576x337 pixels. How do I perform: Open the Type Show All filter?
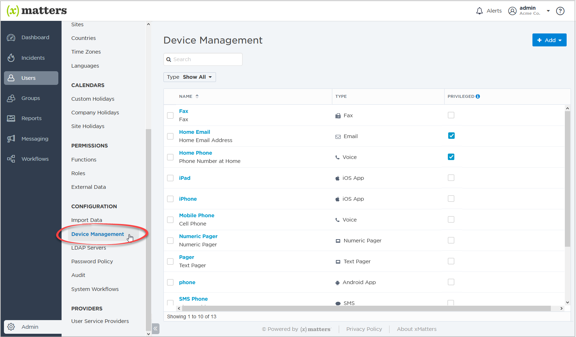(x=190, y=77)
